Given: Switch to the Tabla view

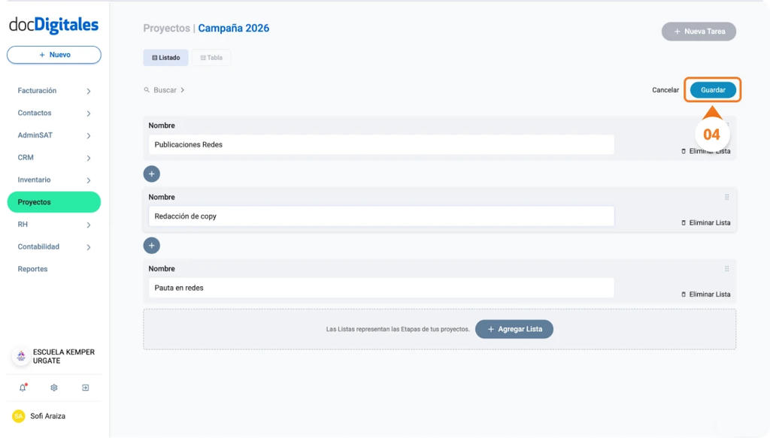Looking at the screenshot, I should [211, 57].
